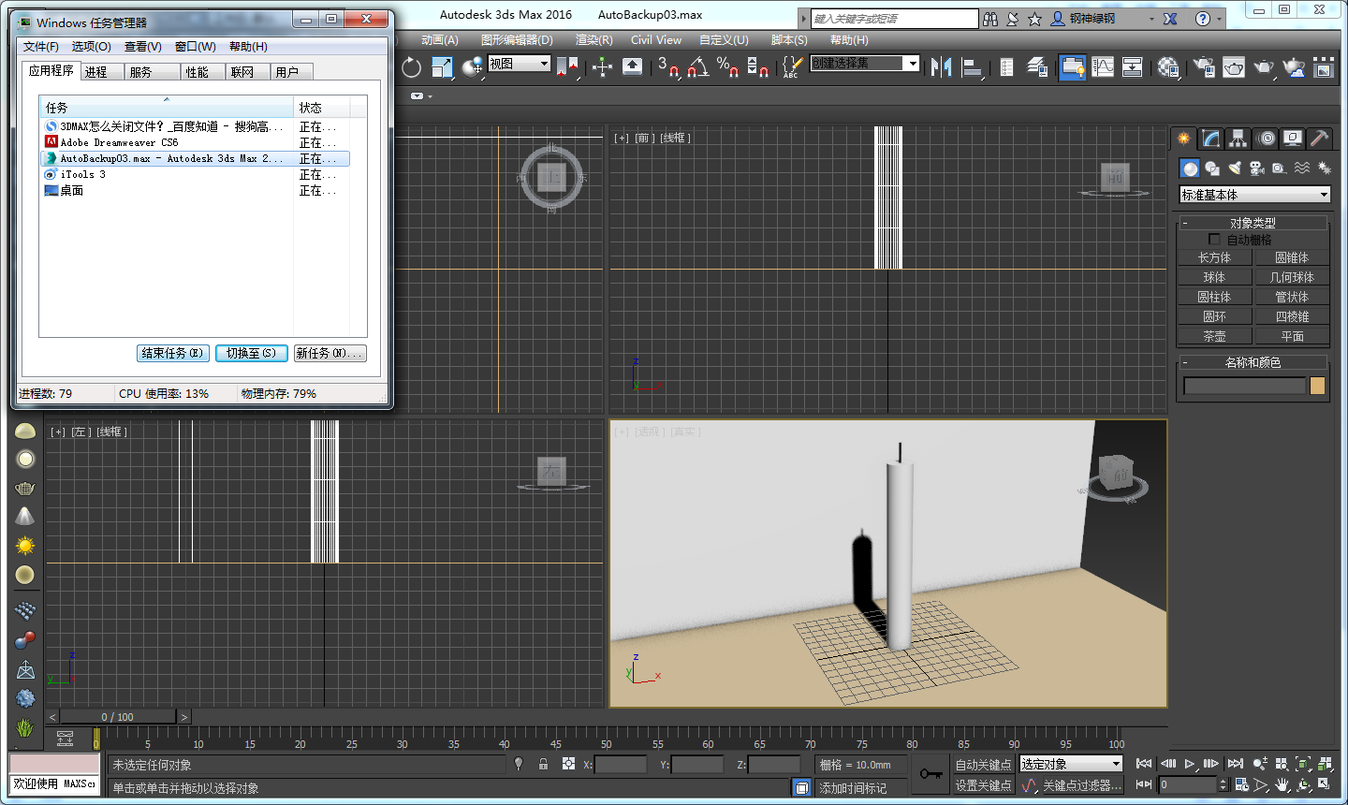Toggle 自动关键点 auto key mode
The image size is (1348, 805).
click(x=983, y=765)
